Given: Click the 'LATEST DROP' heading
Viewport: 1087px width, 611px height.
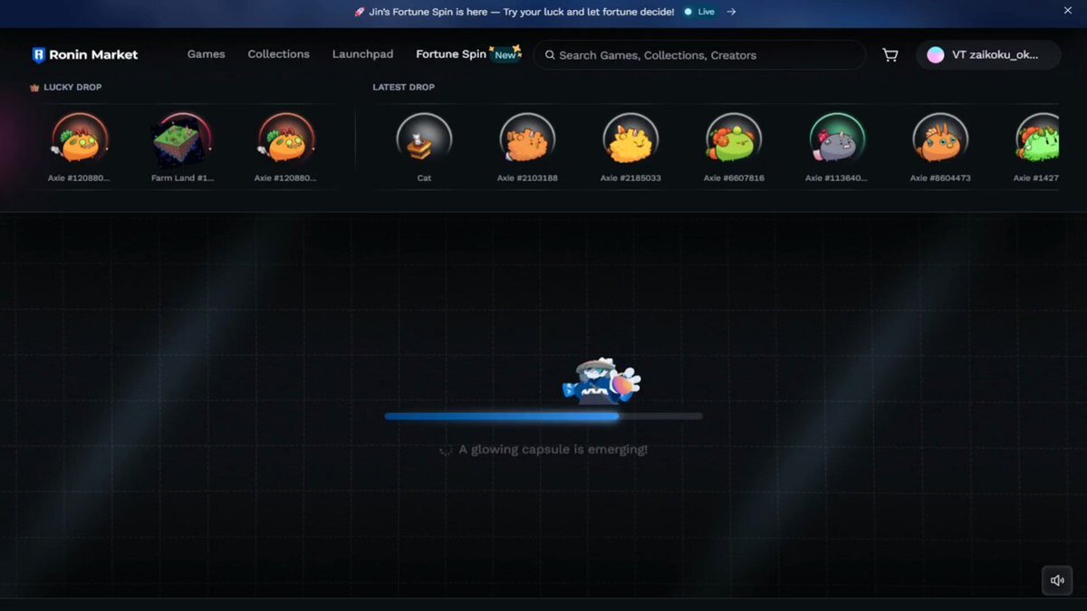Looking at the screenshot, I should pos(403,88).
